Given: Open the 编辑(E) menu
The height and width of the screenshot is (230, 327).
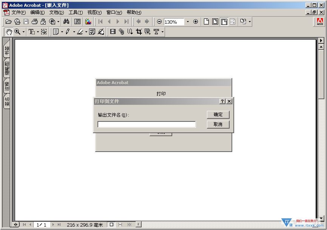Looking at the screenshot, I should tap(37, 12).
